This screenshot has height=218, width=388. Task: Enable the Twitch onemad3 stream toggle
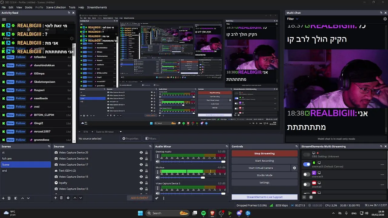pyautogui.click(x=307, y=174)
